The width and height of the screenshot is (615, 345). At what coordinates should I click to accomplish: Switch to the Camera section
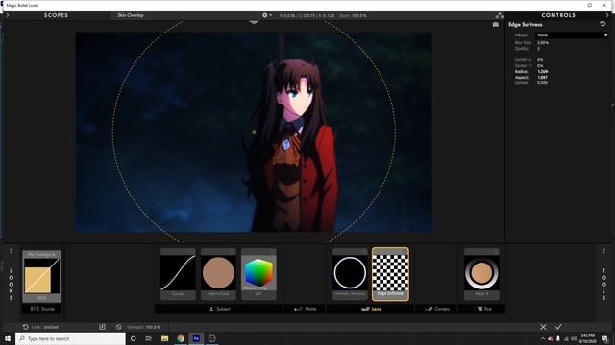pyautogui.click(x=437, y=309)
